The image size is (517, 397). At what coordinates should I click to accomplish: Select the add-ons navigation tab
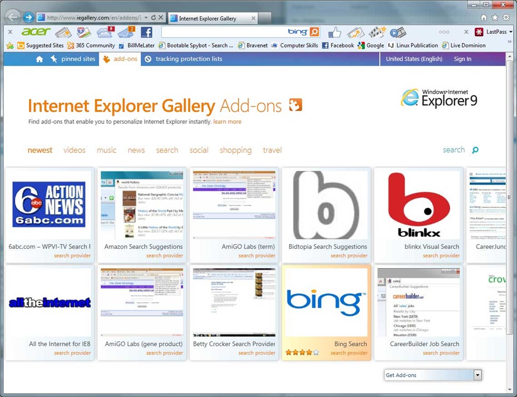point(120,59)
